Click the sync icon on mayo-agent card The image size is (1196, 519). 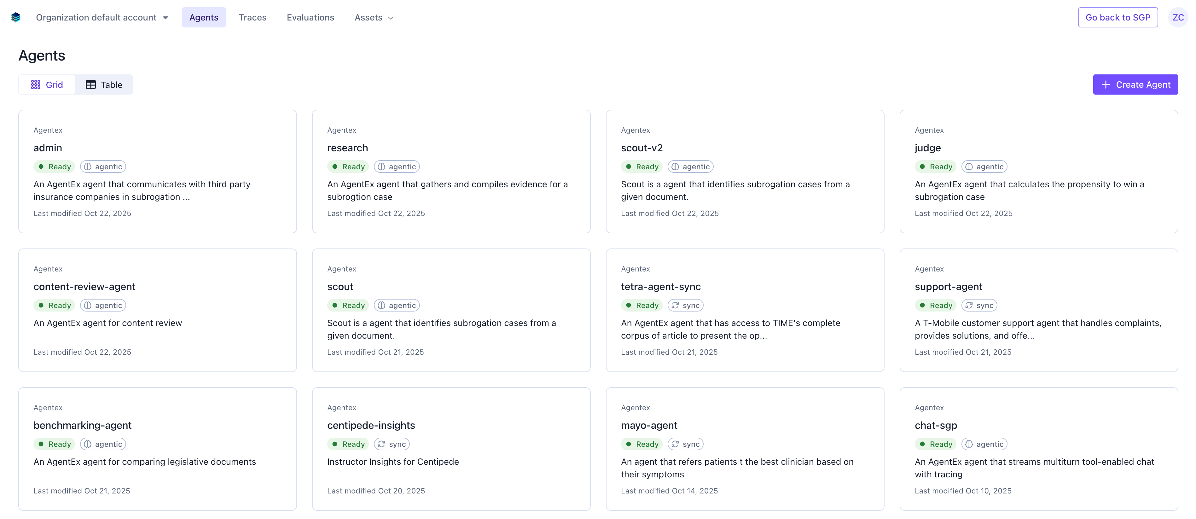(676, 444)
